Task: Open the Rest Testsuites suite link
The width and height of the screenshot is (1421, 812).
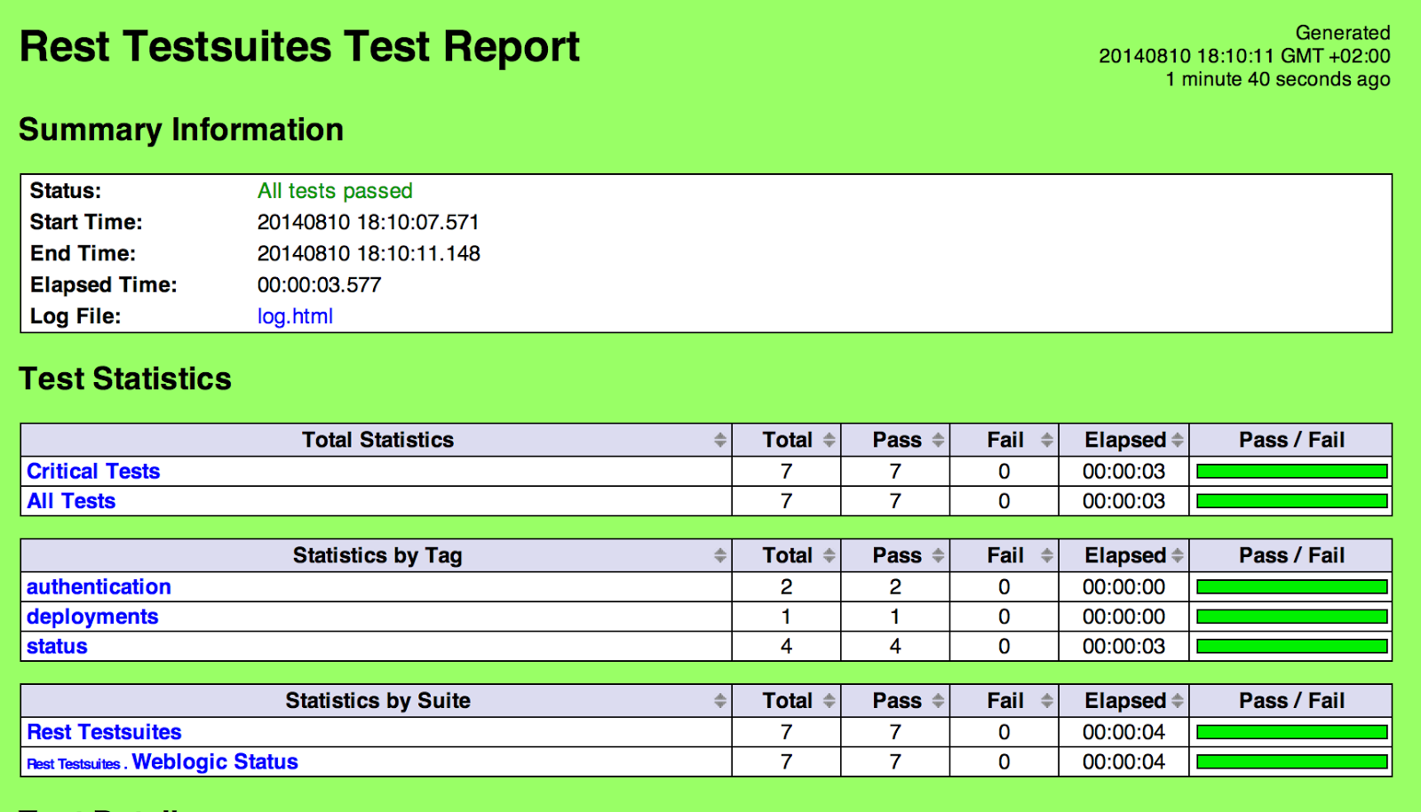Action: point(104,732)
